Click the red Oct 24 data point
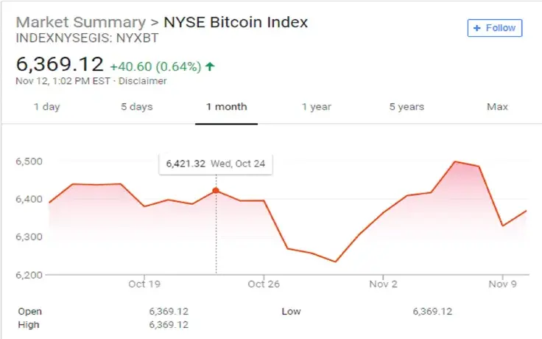This screenshot has width=542, height=339. point(216,190)
